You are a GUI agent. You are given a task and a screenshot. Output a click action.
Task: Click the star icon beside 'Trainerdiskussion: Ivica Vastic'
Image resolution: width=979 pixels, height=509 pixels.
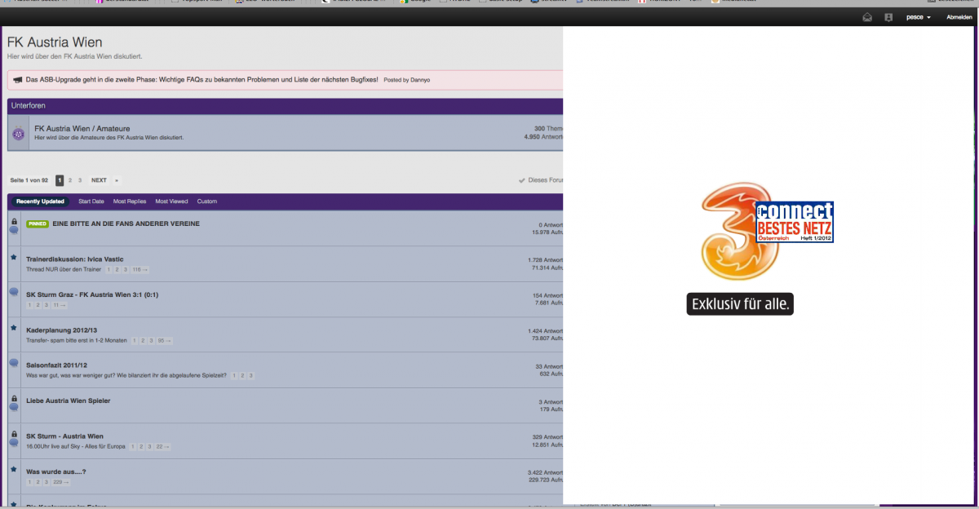pyautogui.click(x=14, y=258)
